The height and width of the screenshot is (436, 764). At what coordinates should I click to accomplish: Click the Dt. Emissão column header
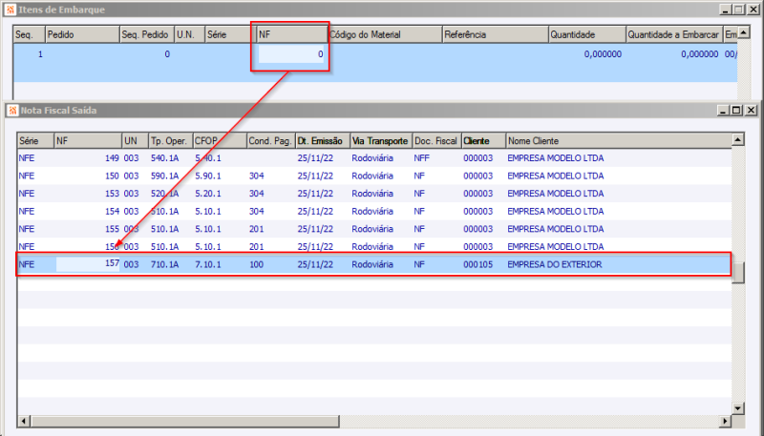click(323, 140)
